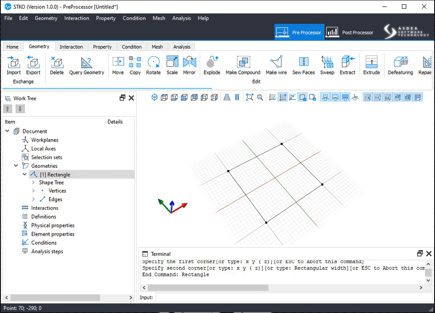This screenshot has width=435, height=313.
Task: Choose the Sweep tool
Action: pyautogui.click(x=327, y=65)
